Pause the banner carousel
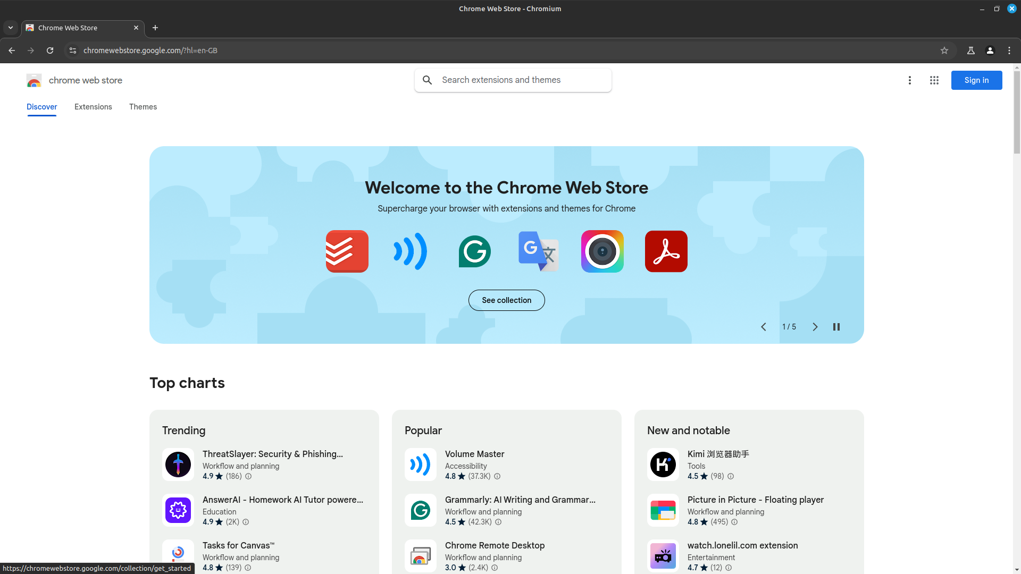 [x=836, y=327]
